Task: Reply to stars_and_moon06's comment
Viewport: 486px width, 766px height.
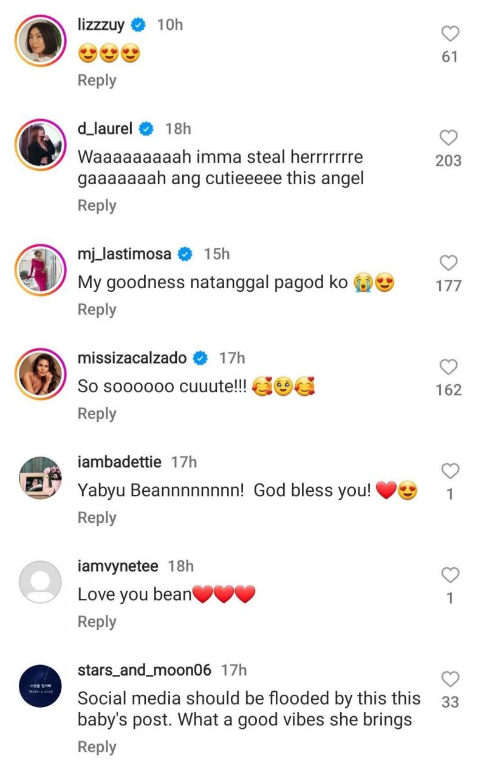Action: pos(97,747)
